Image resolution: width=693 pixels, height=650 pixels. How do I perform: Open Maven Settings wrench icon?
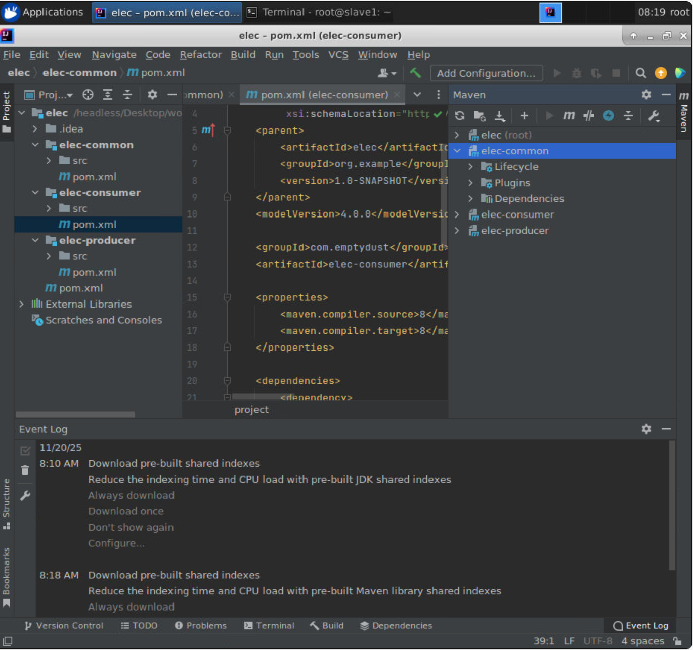(654, 116)
